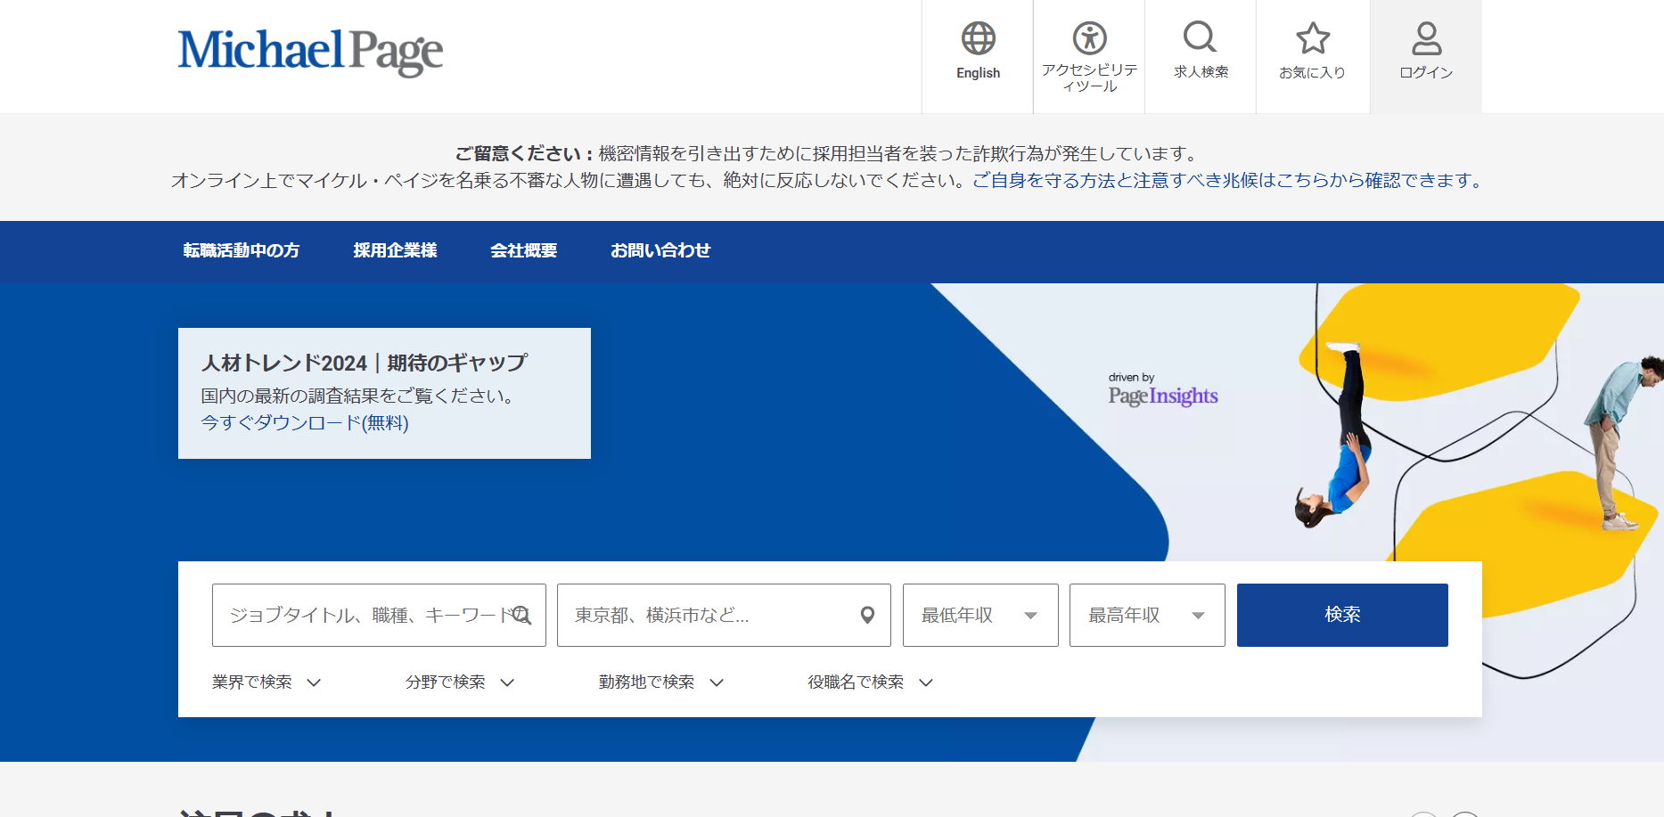Screen dimensions: 1664x817
Task: Expand 勤務地で検索 options
Action: (x=660, y=682)
